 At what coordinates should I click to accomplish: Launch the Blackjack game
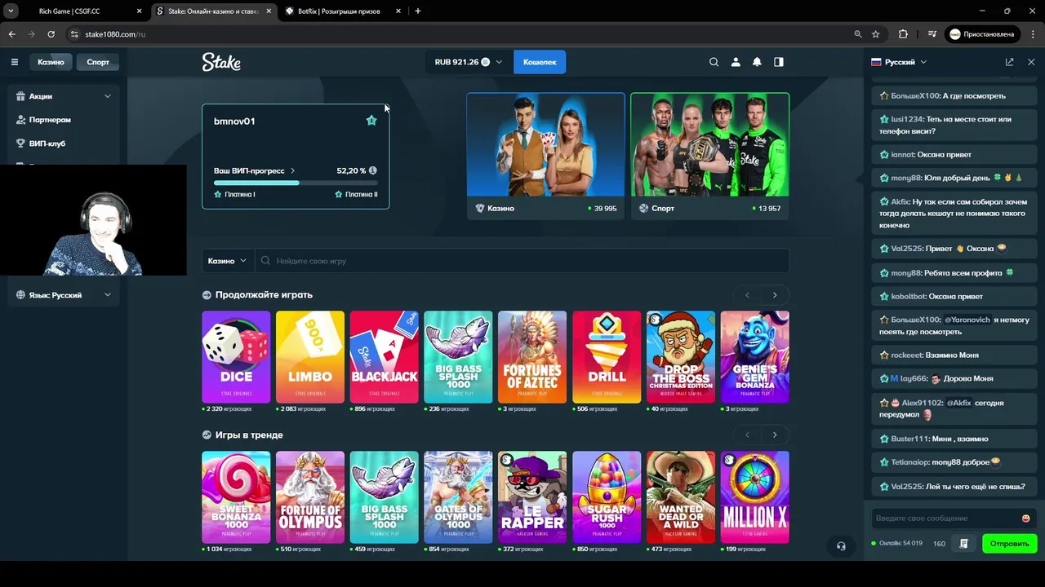[385, 357]
